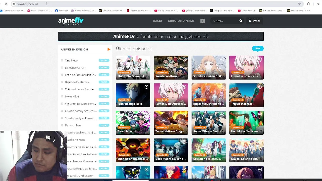Open the Facebook bookmark
The image size is (322, 181).
[61, 11]
